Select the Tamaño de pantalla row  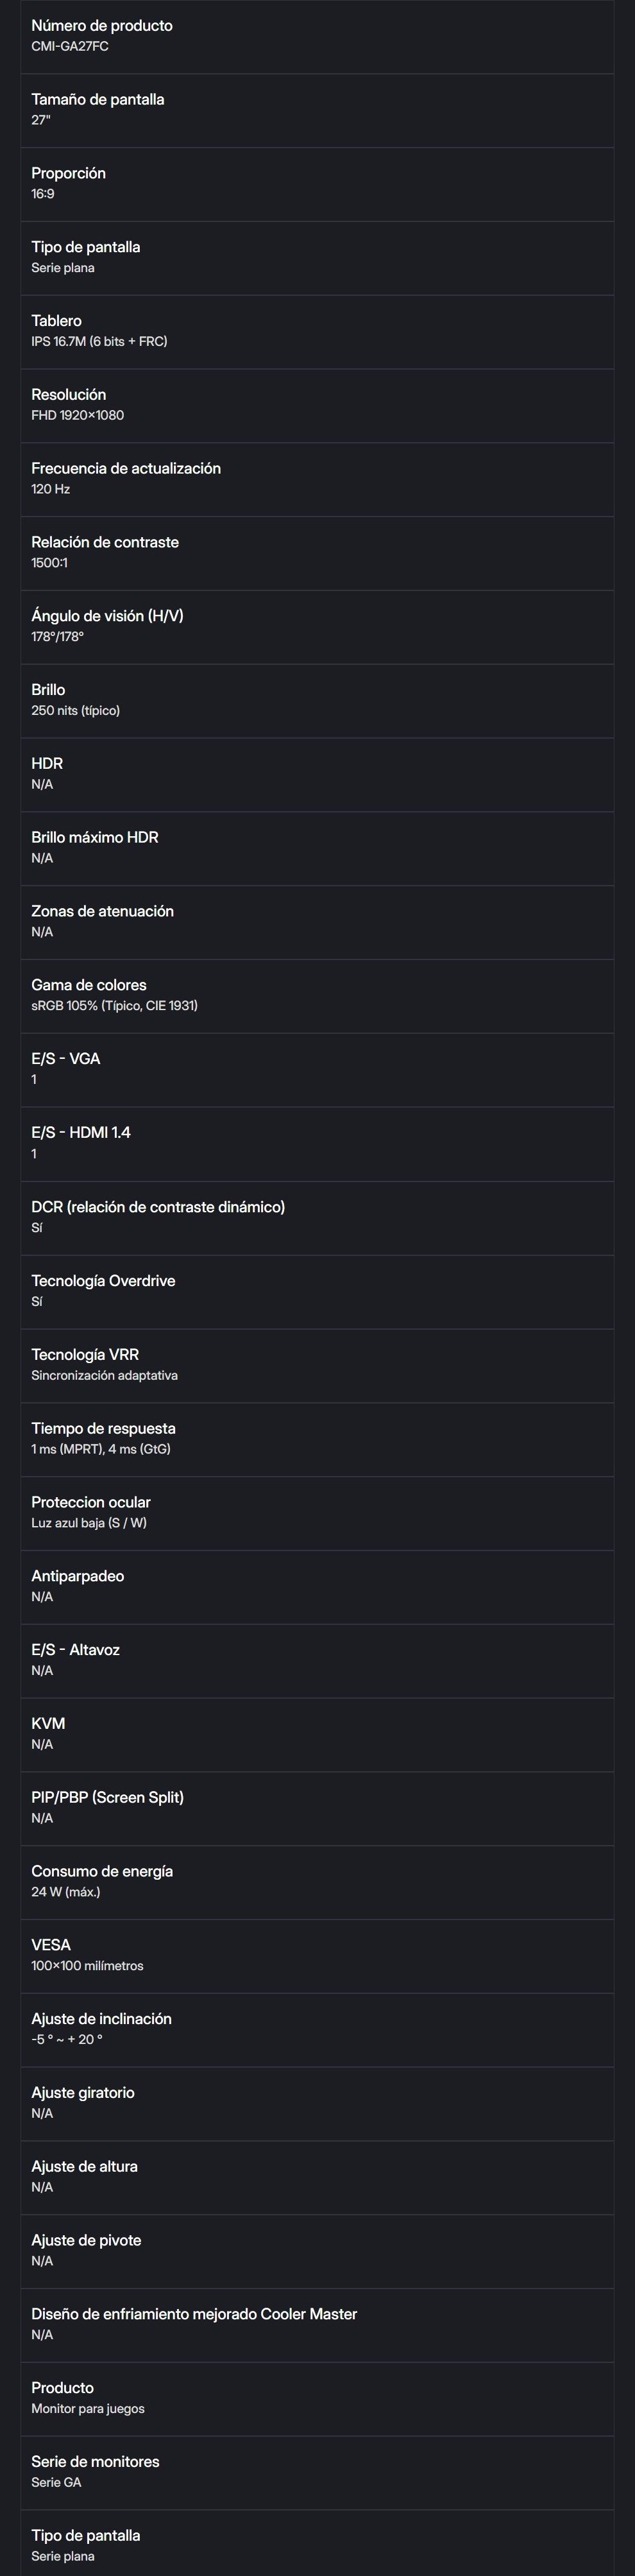316,110
